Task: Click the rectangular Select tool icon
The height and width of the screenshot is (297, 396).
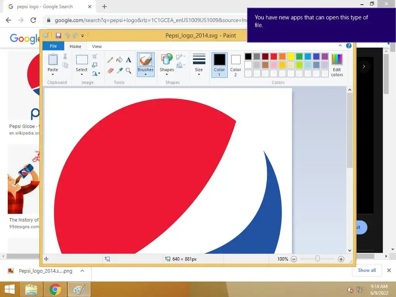Action: 82,60
